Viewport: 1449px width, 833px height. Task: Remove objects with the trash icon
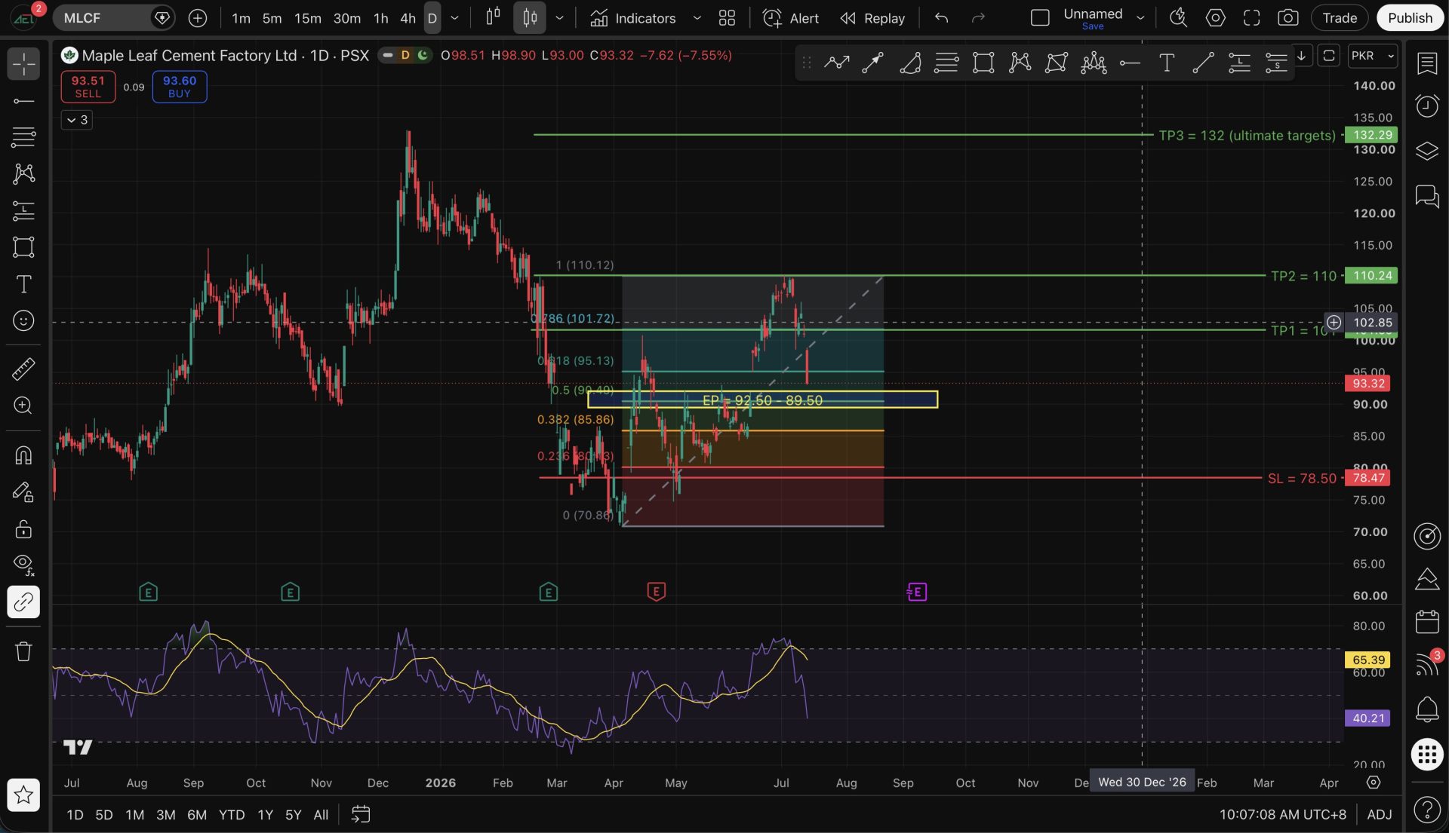pos(23,651)
